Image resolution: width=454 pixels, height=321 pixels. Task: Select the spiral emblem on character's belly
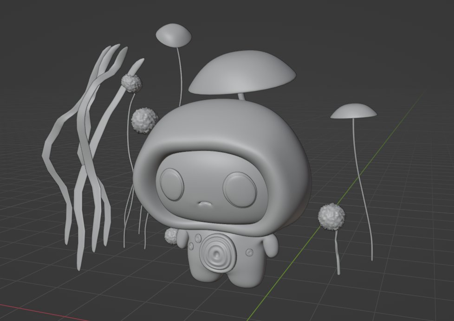(217, 253)
